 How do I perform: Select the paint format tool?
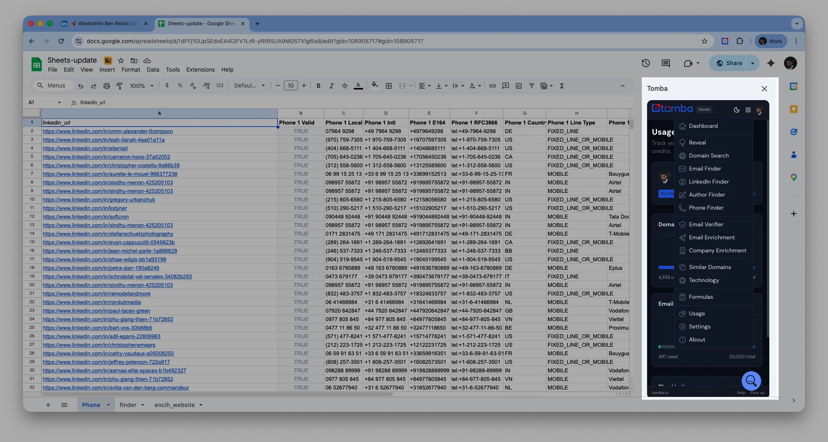pyautogui.click(x=119, y=86)
